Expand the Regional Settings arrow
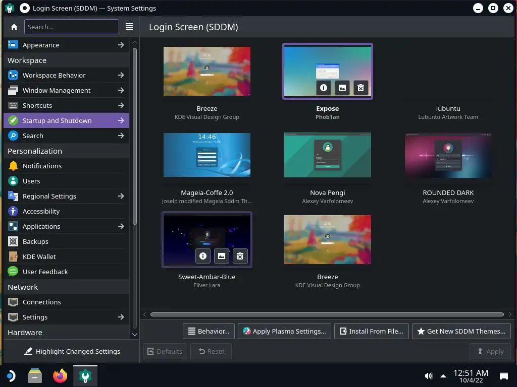 coord(121,196)
